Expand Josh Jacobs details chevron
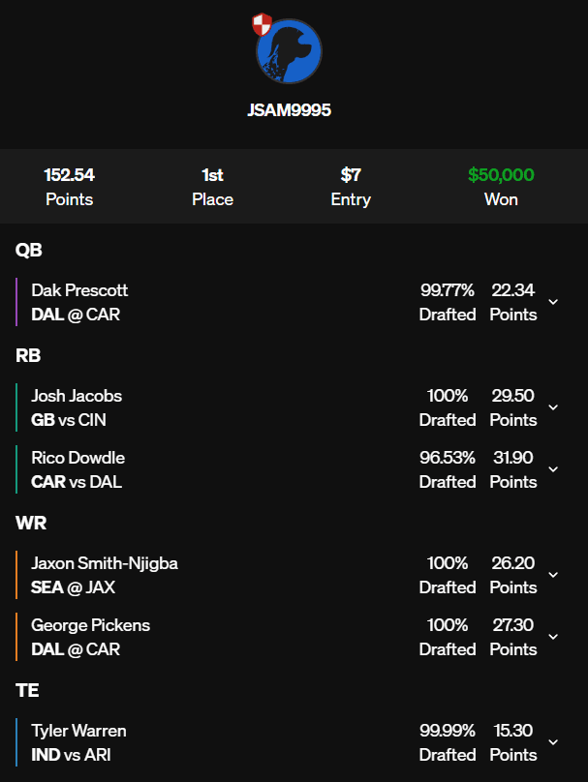The image size is (588, 782). (553, 407)
